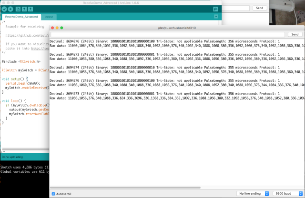Click the yellow minimize button of serial window
This screenshot has width=305, height=198.
[x=57, y=28]
